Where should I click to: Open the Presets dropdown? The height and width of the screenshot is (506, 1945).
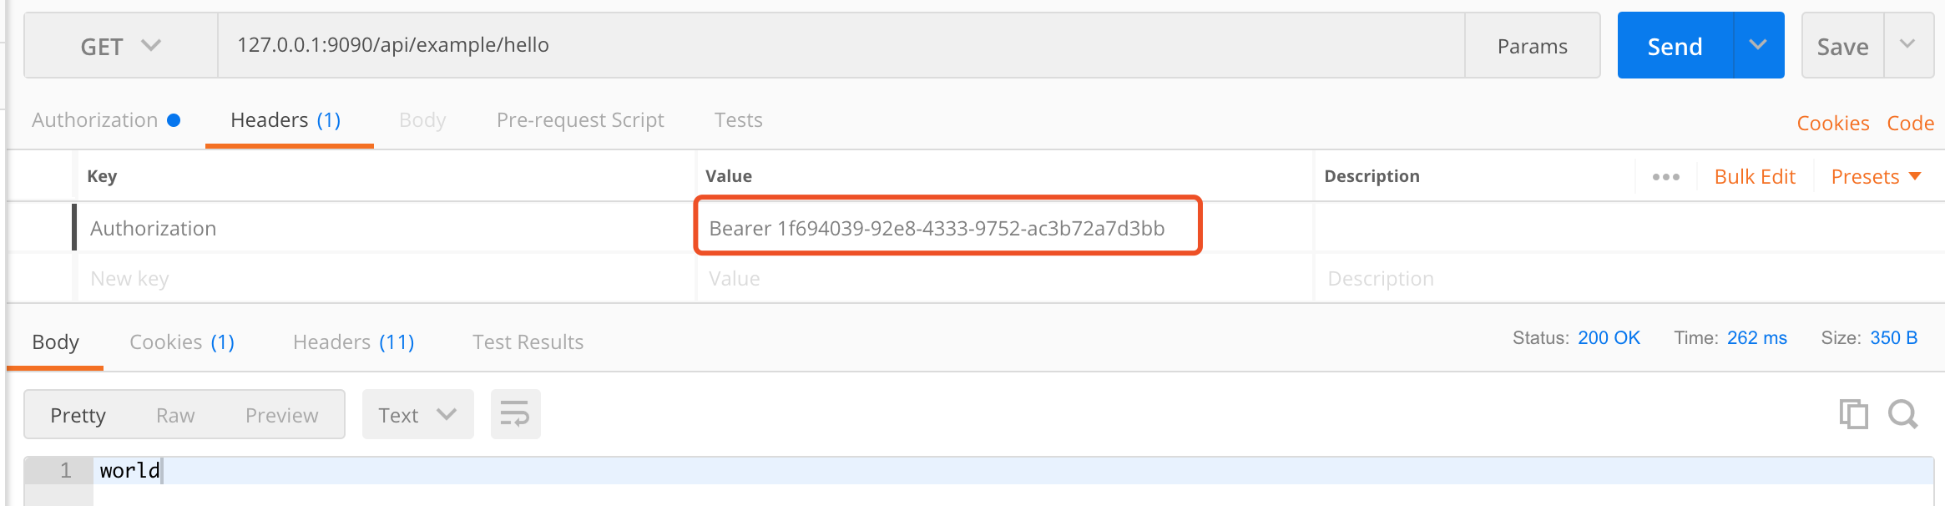tap(1875, 176)
